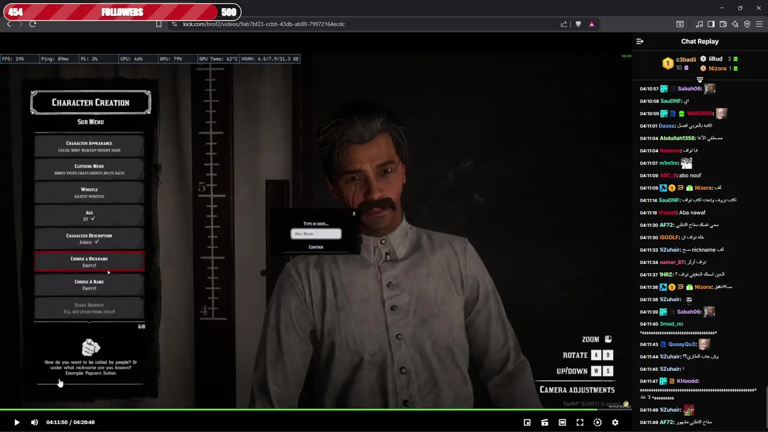The height and width of the screenshot is (432, 768).
Task: Open the Clothing Menu option
Action: click(x=89, y=169)
